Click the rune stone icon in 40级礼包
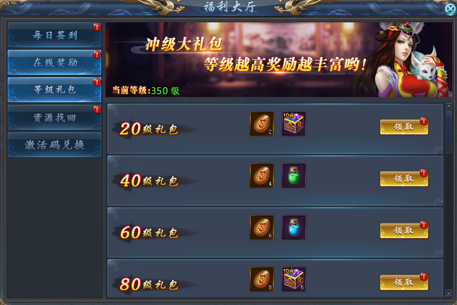 pos(262,175)
